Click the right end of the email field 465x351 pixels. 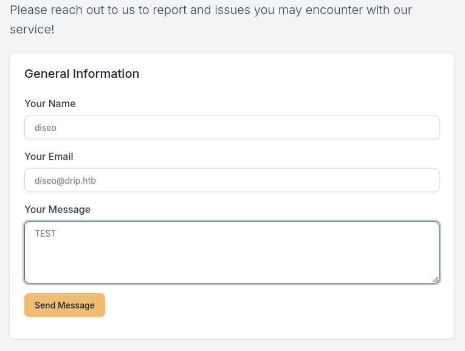419,181
